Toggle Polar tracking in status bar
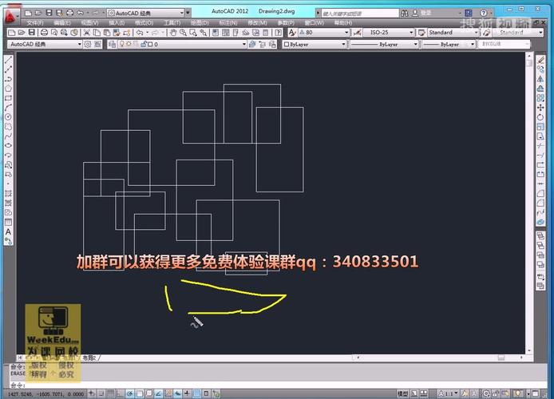The width and height of the screenshot is (554, 399). click(x=129, y=393)
